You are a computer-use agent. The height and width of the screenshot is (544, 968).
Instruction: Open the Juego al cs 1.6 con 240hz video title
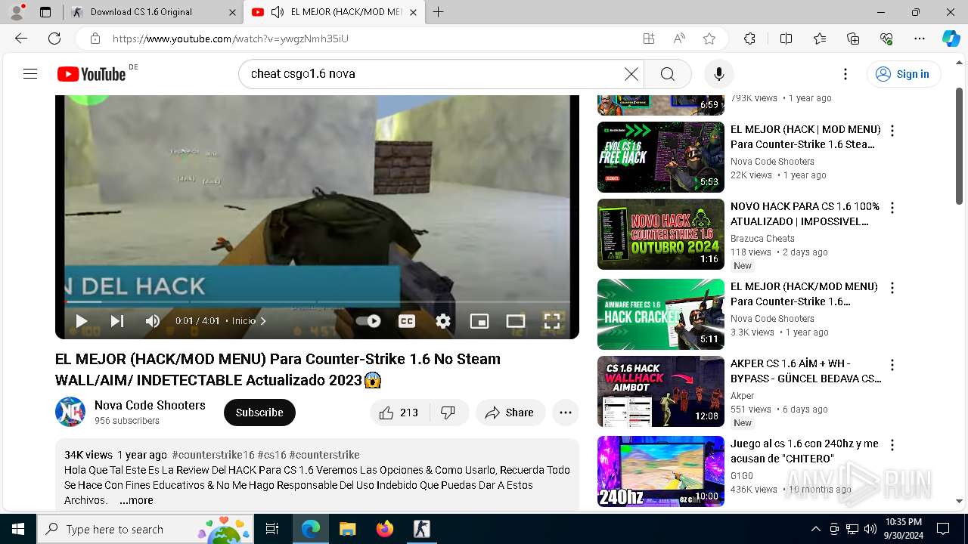pyautogui.click(x=805, y=451)
